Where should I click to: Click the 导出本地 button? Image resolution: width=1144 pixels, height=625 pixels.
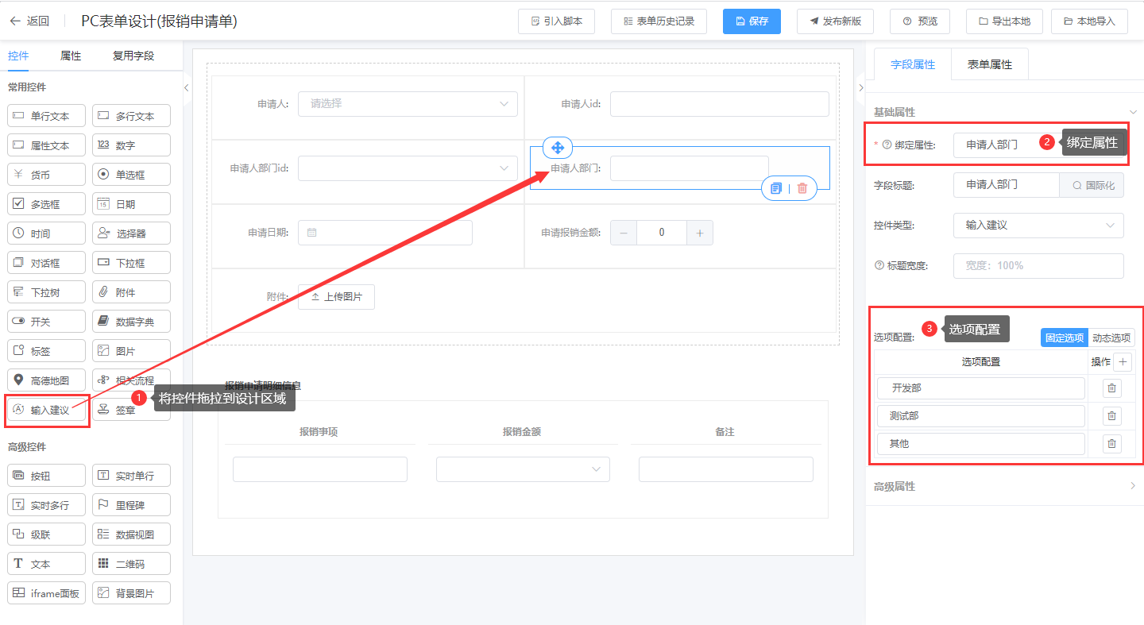pyautogui.click(x=1005, y=21)
